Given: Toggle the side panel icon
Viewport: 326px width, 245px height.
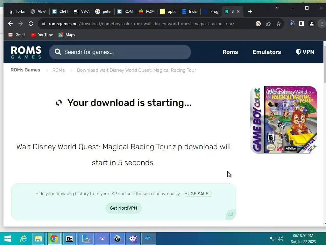Looking at the screenshot, I should [301, 24].
